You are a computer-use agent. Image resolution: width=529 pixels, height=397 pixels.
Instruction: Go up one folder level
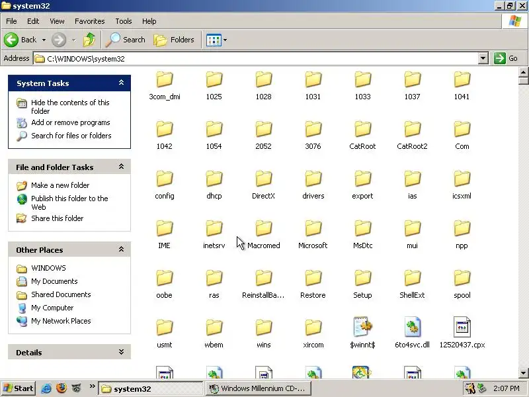tap(89, 40)
